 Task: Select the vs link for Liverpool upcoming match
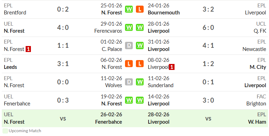click(x=208, y=118)
